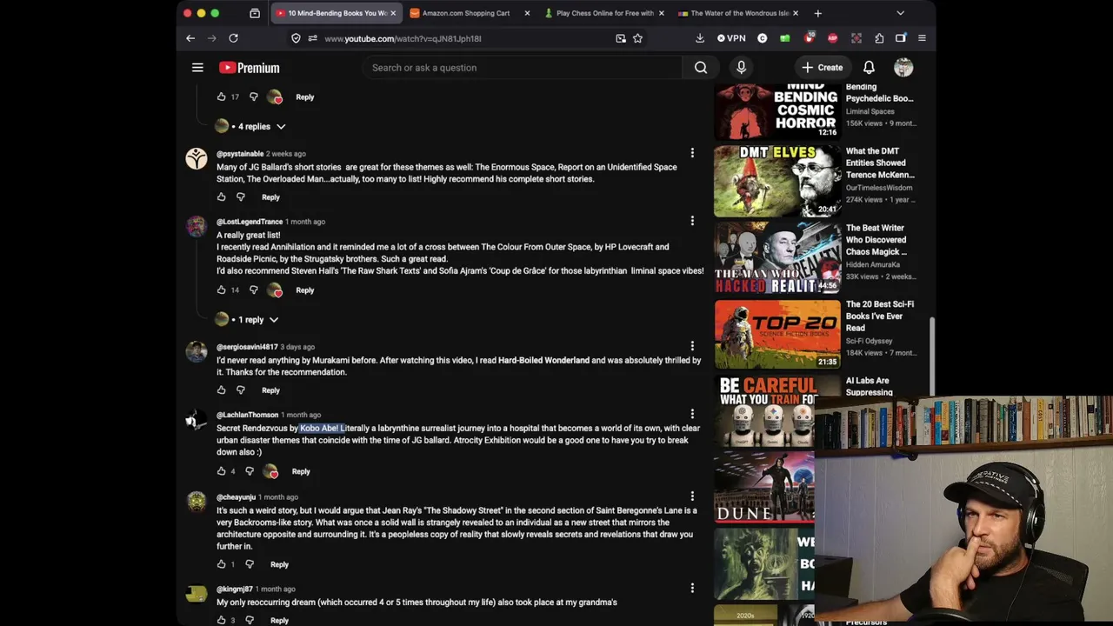Like @kingmj87's comment

221,620
